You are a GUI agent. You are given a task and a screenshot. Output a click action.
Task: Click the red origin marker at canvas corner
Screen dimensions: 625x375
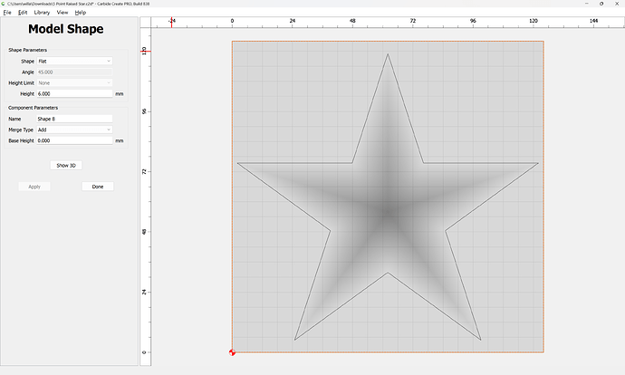233,352
